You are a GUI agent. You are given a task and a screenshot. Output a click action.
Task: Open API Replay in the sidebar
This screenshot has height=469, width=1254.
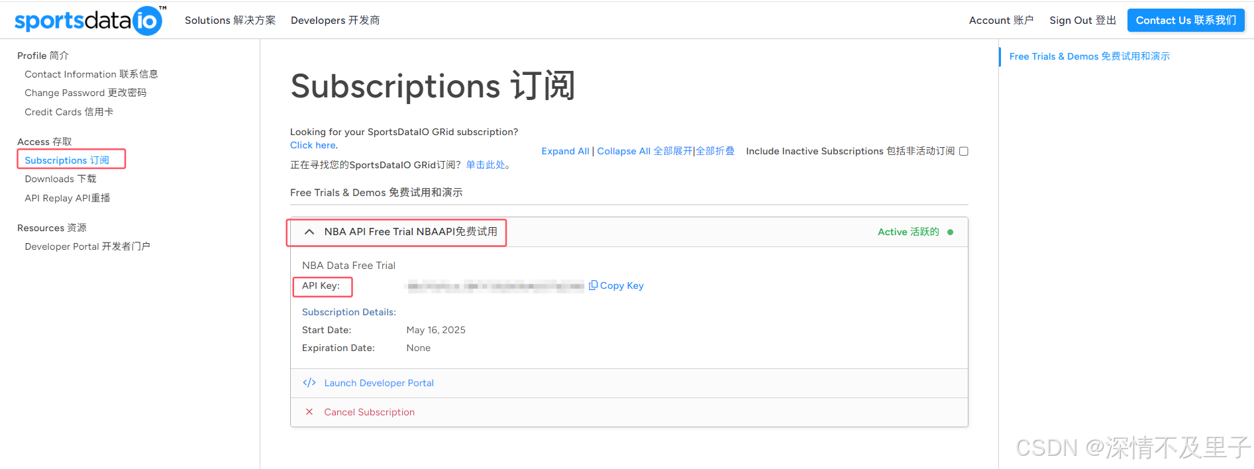click(x=68, y=198)
